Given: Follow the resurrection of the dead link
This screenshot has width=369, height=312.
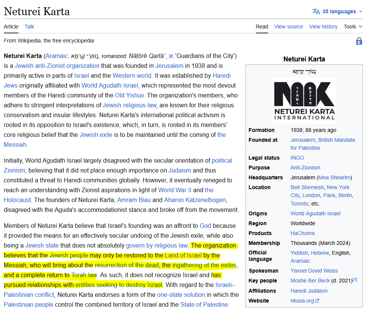Looking at the screenshot, I should coord(127,265).
